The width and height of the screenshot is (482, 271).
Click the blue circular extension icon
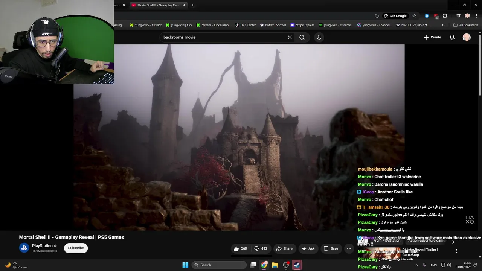tap(427, 16)
